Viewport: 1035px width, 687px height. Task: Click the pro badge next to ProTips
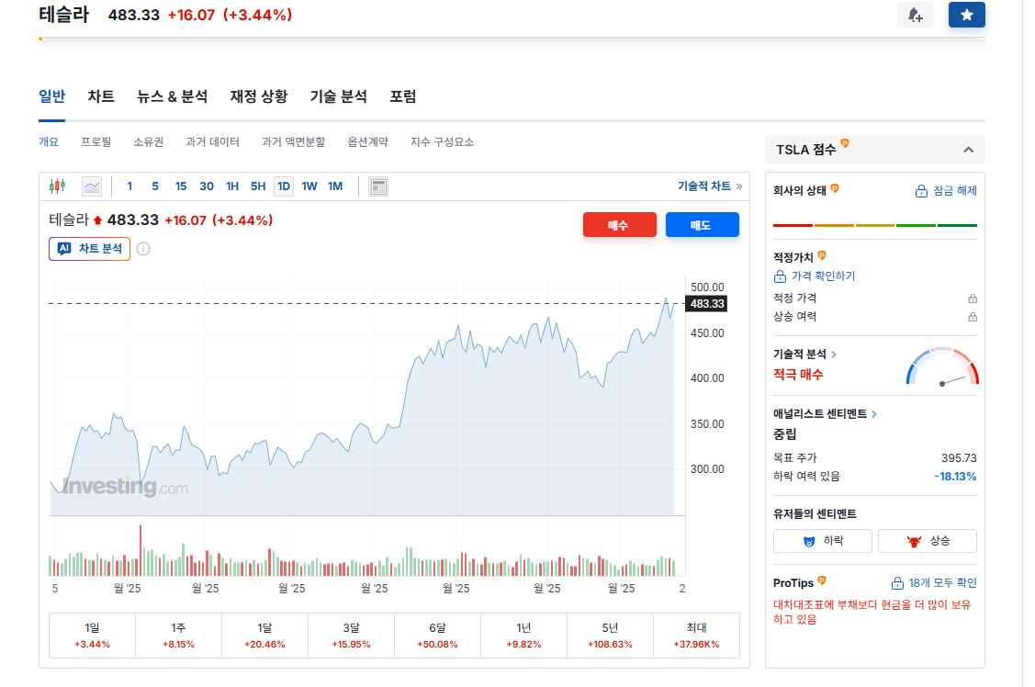pyautogui.click(x=822, y=580)
